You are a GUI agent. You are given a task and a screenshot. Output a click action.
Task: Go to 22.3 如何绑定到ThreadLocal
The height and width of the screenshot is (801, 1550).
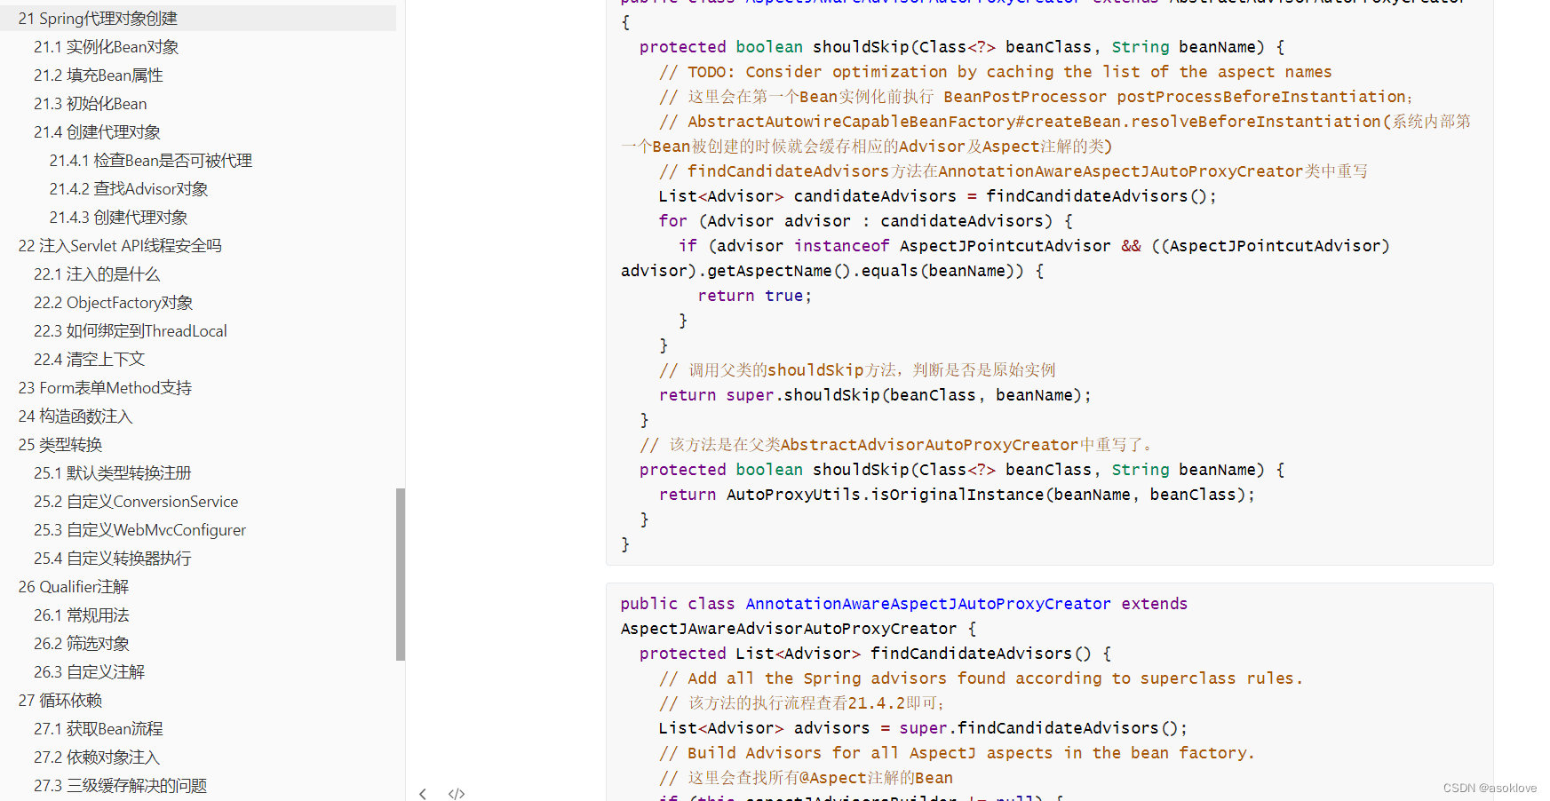coord(131,331)
